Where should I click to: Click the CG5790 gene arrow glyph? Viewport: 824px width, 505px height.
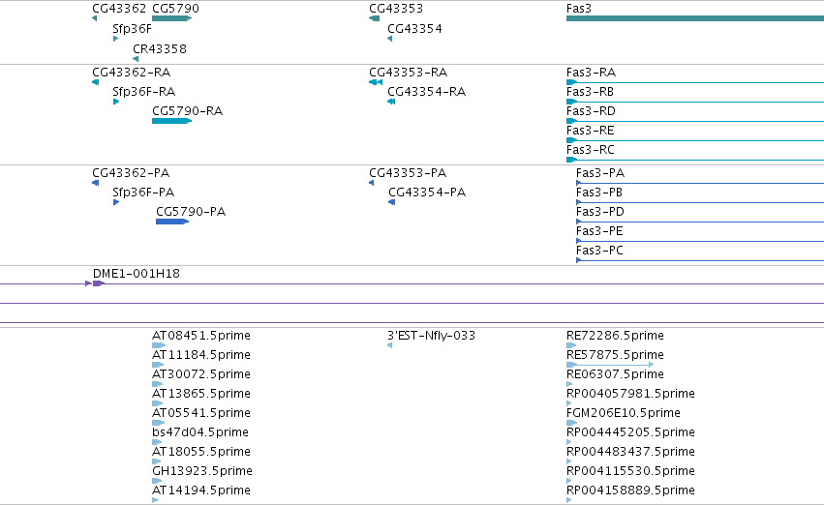click(x=171, y=18)
